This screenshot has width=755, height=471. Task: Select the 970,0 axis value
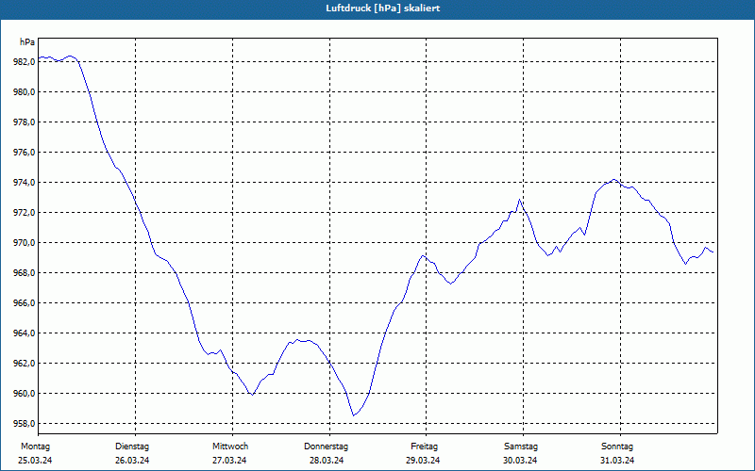click(x=25, y=243)
